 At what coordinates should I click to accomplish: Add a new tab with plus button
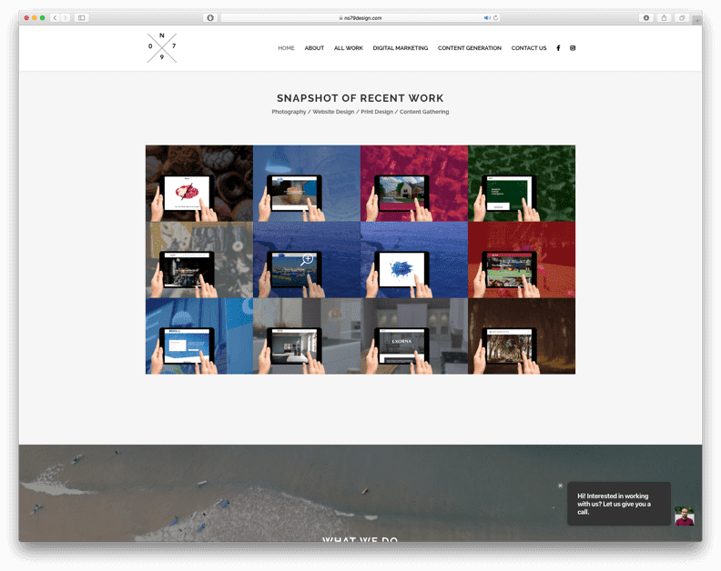tap(697, 20)
